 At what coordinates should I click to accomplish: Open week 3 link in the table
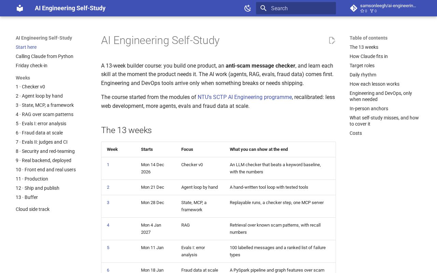click(108, 203)
